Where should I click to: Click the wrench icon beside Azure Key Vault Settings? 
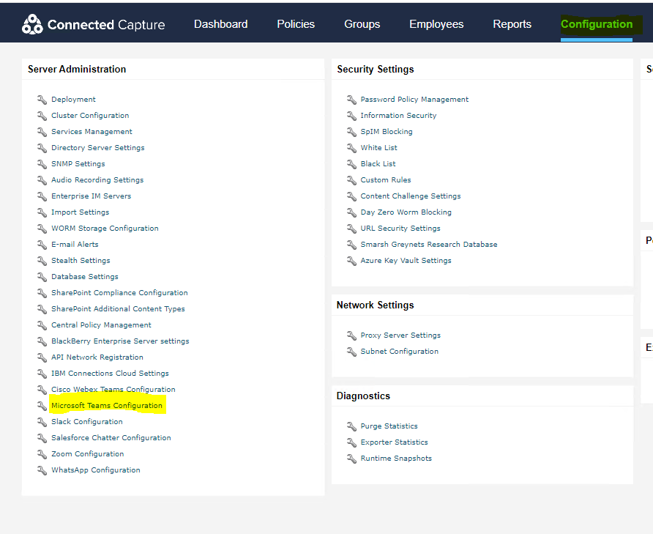[351, 261]
